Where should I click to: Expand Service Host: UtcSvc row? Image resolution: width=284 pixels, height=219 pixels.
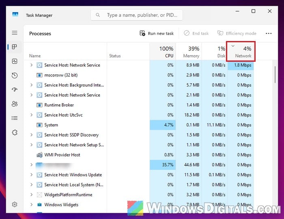[x=32, y=115]
